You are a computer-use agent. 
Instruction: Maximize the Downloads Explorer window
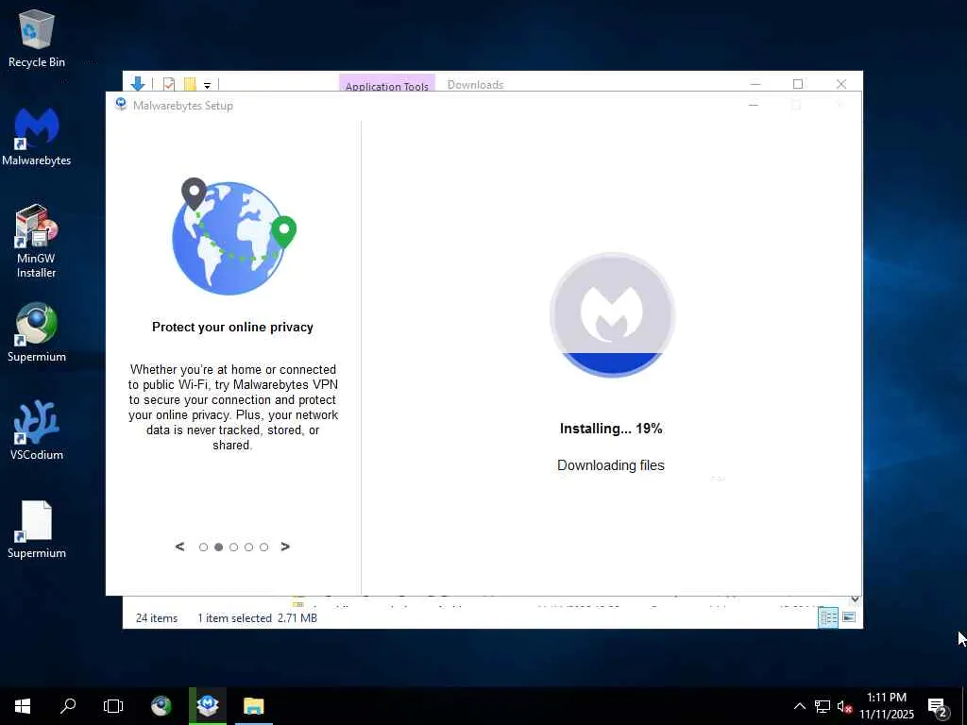click(797, 84)
